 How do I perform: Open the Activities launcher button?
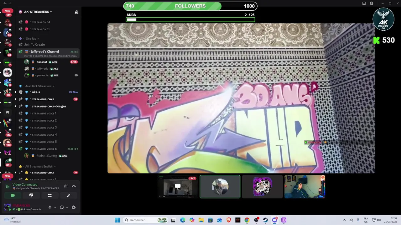click(x=50, y=195)
